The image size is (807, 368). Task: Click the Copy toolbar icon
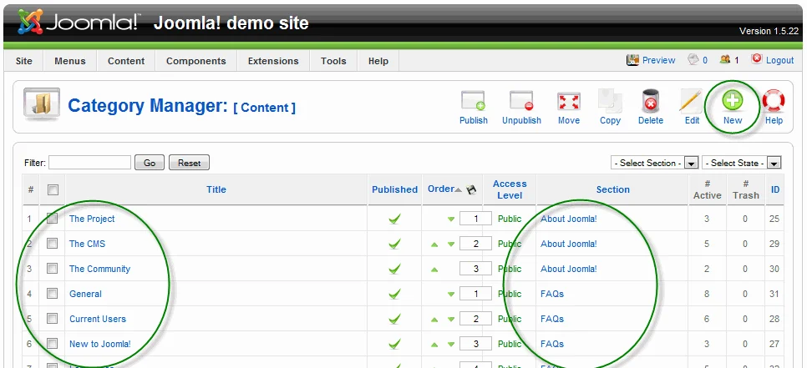[x=610, y=101]
